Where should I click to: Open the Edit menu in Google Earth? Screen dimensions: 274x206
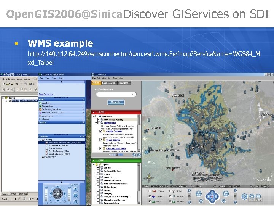pos(99,78)
